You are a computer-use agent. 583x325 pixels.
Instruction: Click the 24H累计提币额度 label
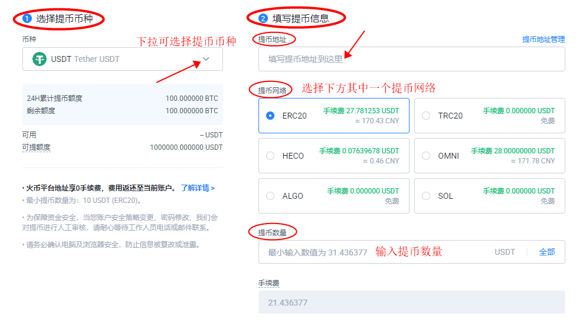tap(55, 99)
